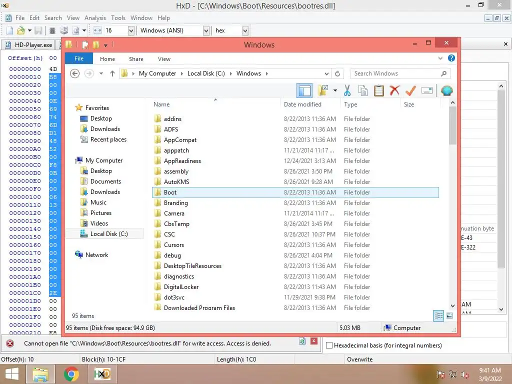512x384 pixels.
Task: Open the bytes per row 16 dropdown
Action: pos(131,30)
